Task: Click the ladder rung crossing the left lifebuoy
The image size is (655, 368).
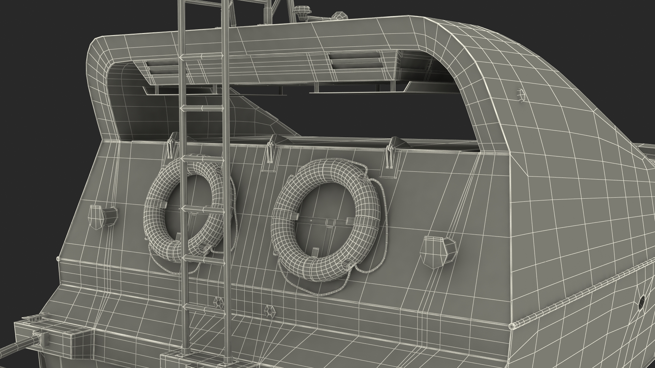Action: pos(204,209)
